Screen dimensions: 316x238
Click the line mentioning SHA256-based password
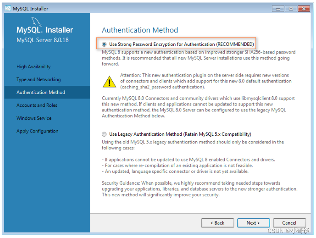[199, 52]
